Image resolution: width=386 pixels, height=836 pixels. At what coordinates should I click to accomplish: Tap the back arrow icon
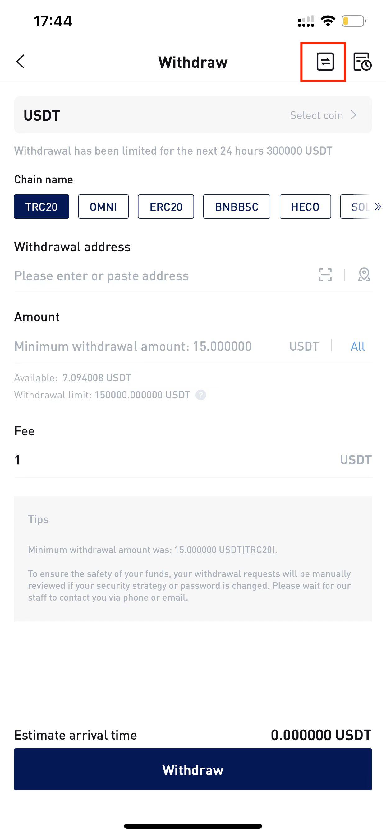coord(21,62)
